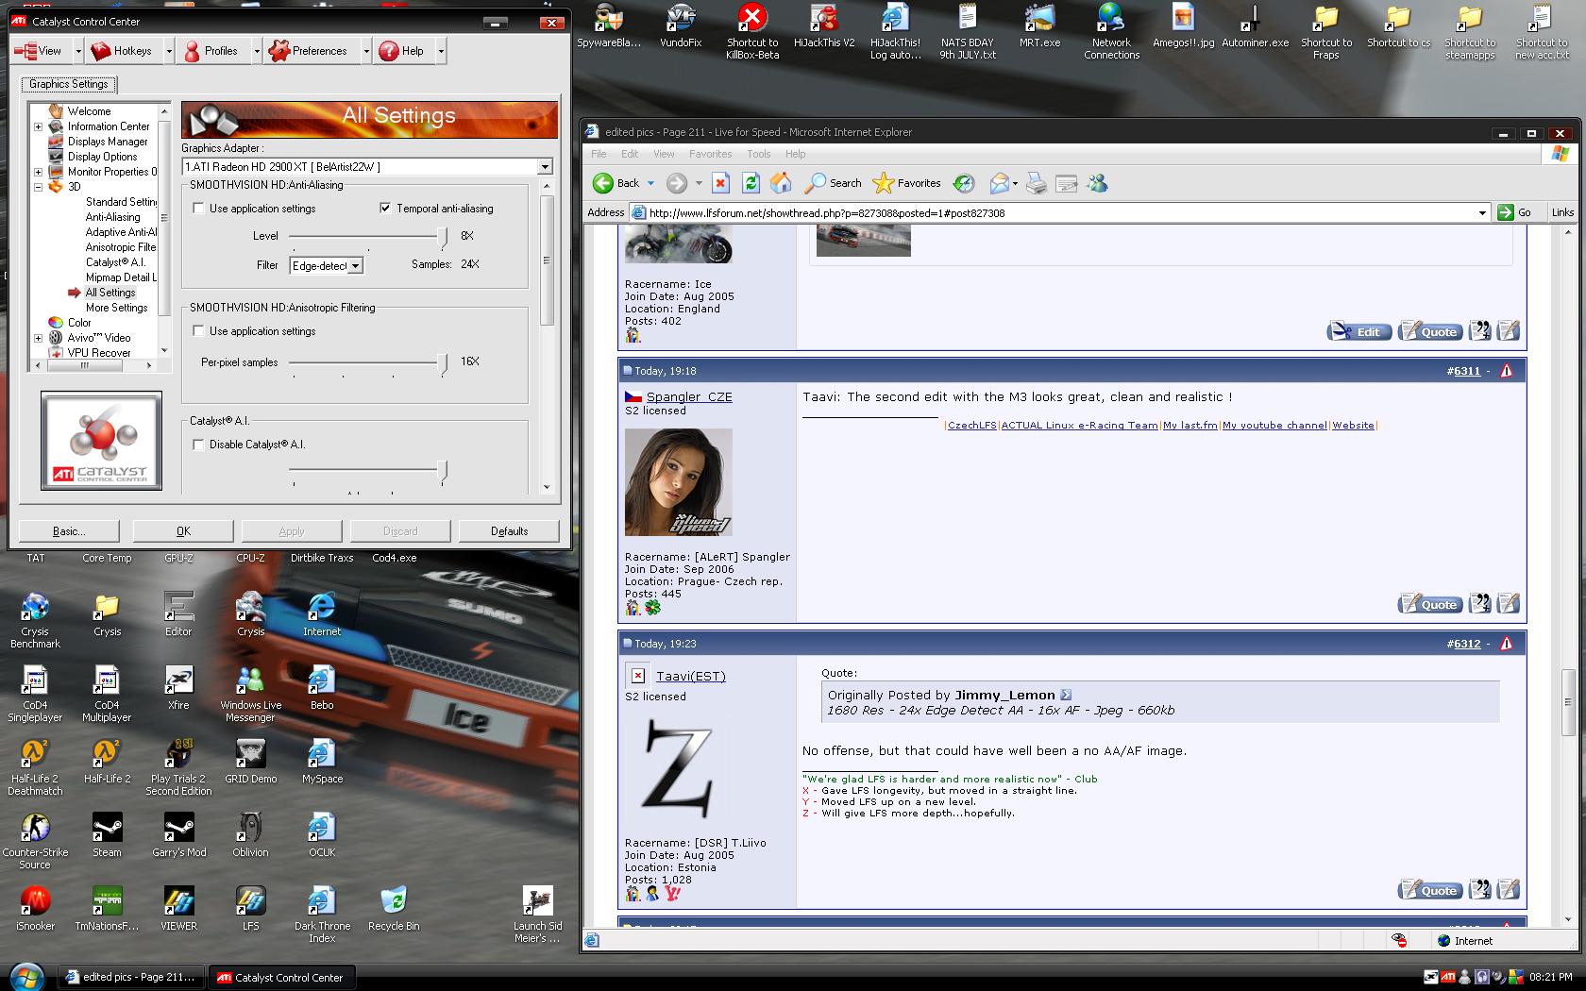Click the Recycle Bin desktop icon

394,908
